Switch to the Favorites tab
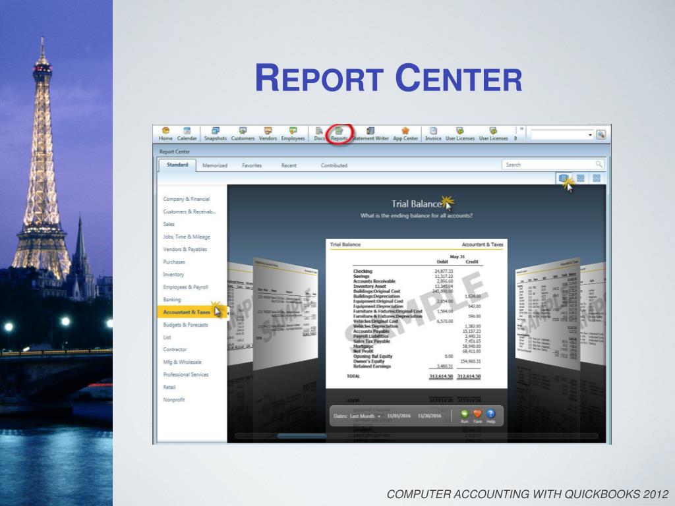Image resolution: width=675 pixels, height=506 pixels. tap(252, 165)
